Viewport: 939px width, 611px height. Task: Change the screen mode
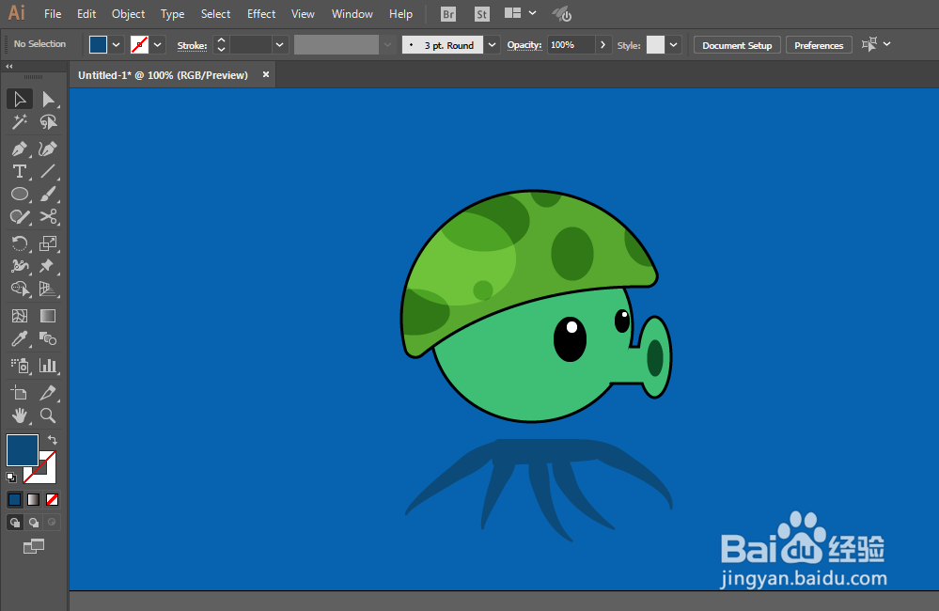click(x=34, y=546)
